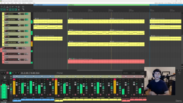Record-arm the Lead intro track

[x=6, y=14]
